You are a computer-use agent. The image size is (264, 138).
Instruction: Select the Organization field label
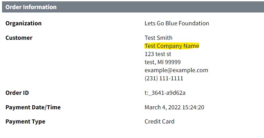[24, 23]
